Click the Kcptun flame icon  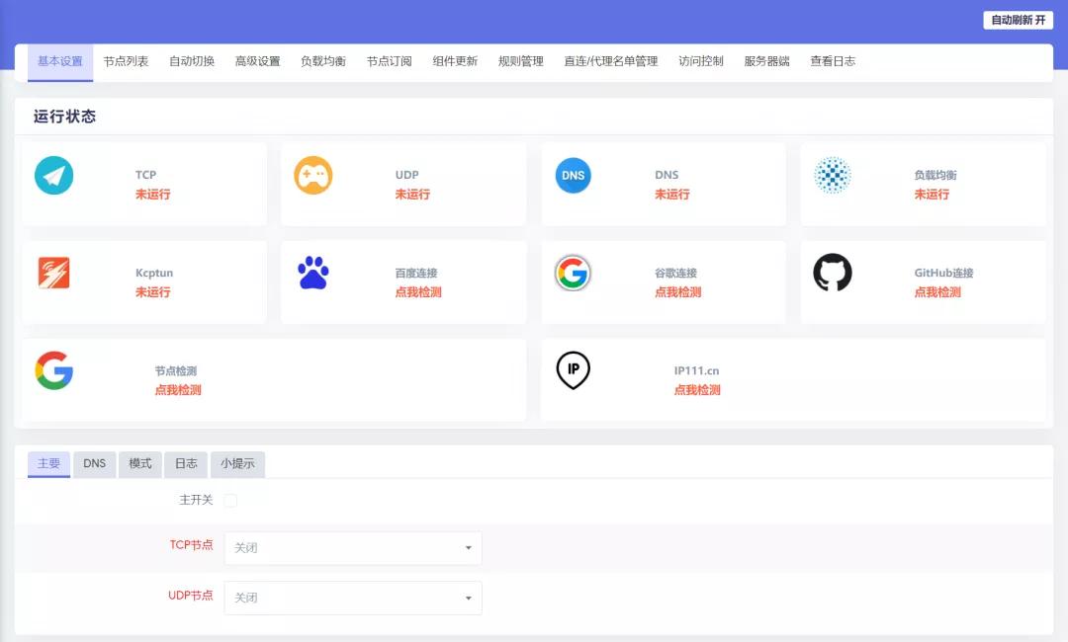tap(55, 273)
